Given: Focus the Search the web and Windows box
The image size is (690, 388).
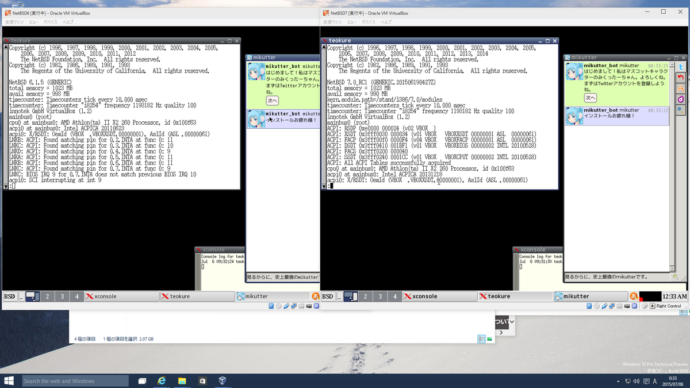Looking at the screenshot, I should (x=75, y=381).
